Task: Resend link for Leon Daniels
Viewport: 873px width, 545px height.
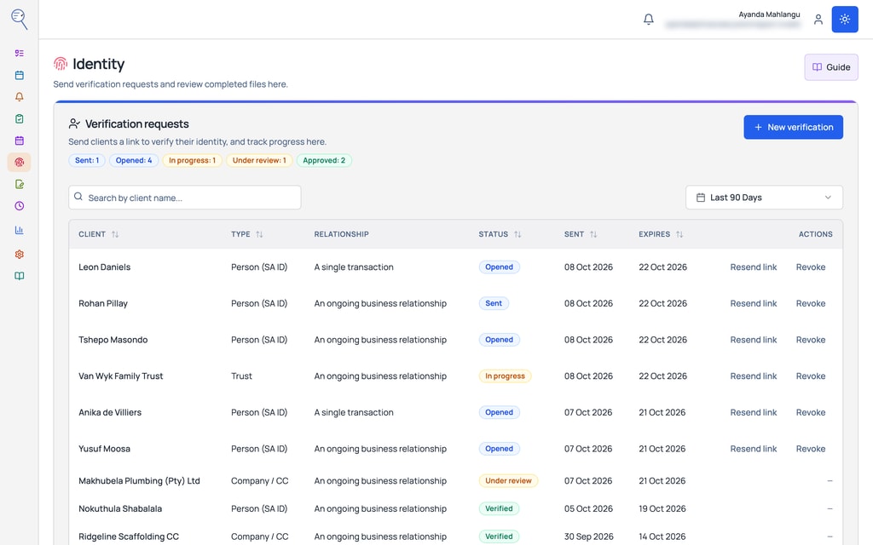Action: 754,267
